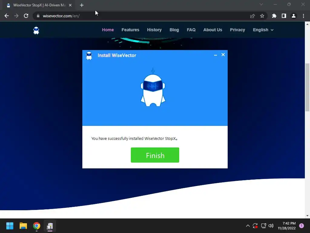This screenshot has width=310, height=233.
Task: Close the Install WiseVector dialog
Action: click(223, 55)
